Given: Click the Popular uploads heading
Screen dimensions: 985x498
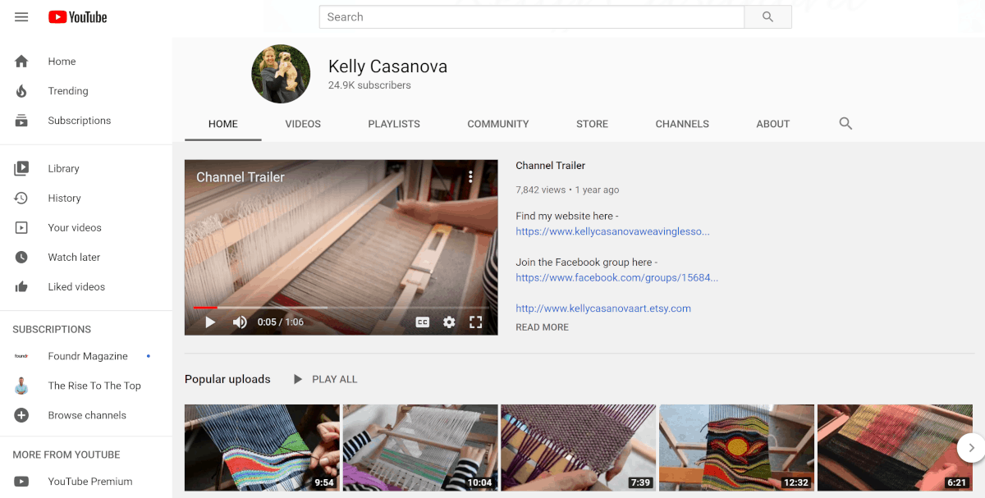Looking at the screenshot, I should pyautogui.click(x=227, y=379).
